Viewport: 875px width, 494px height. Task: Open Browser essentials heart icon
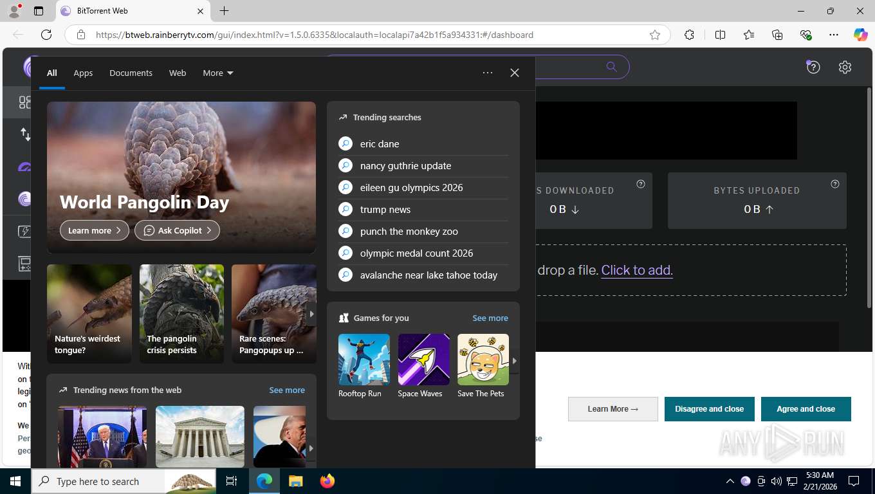[806, 35]
